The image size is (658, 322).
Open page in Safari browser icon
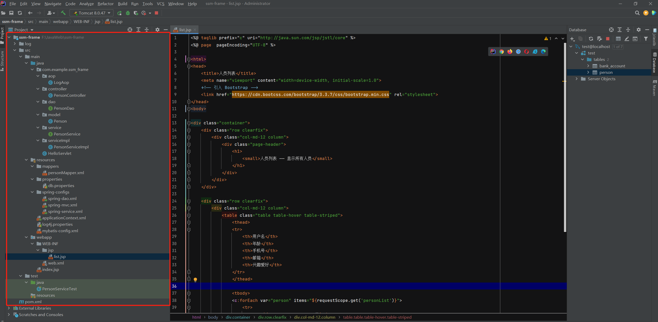[x=518, y=52]
